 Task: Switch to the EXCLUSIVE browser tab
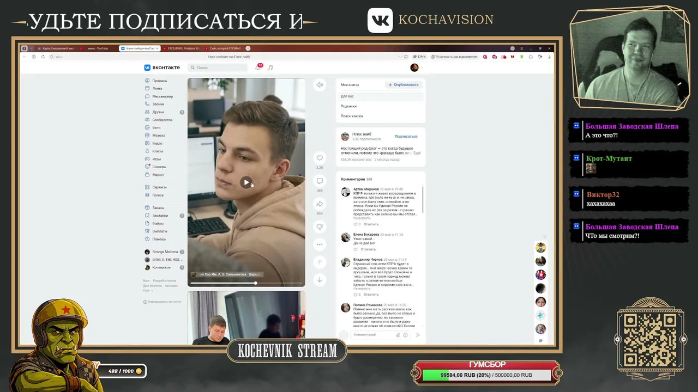182,48
